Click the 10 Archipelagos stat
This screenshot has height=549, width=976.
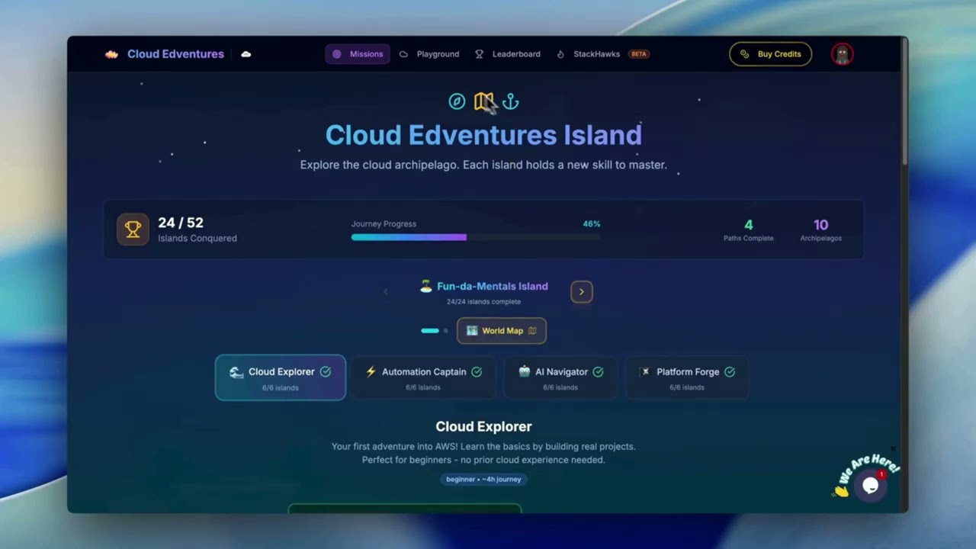point(820,230)
